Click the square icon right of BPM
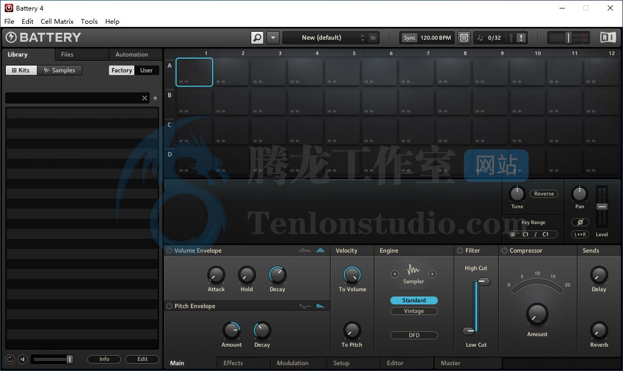623x371 pixels. (464, 38)
